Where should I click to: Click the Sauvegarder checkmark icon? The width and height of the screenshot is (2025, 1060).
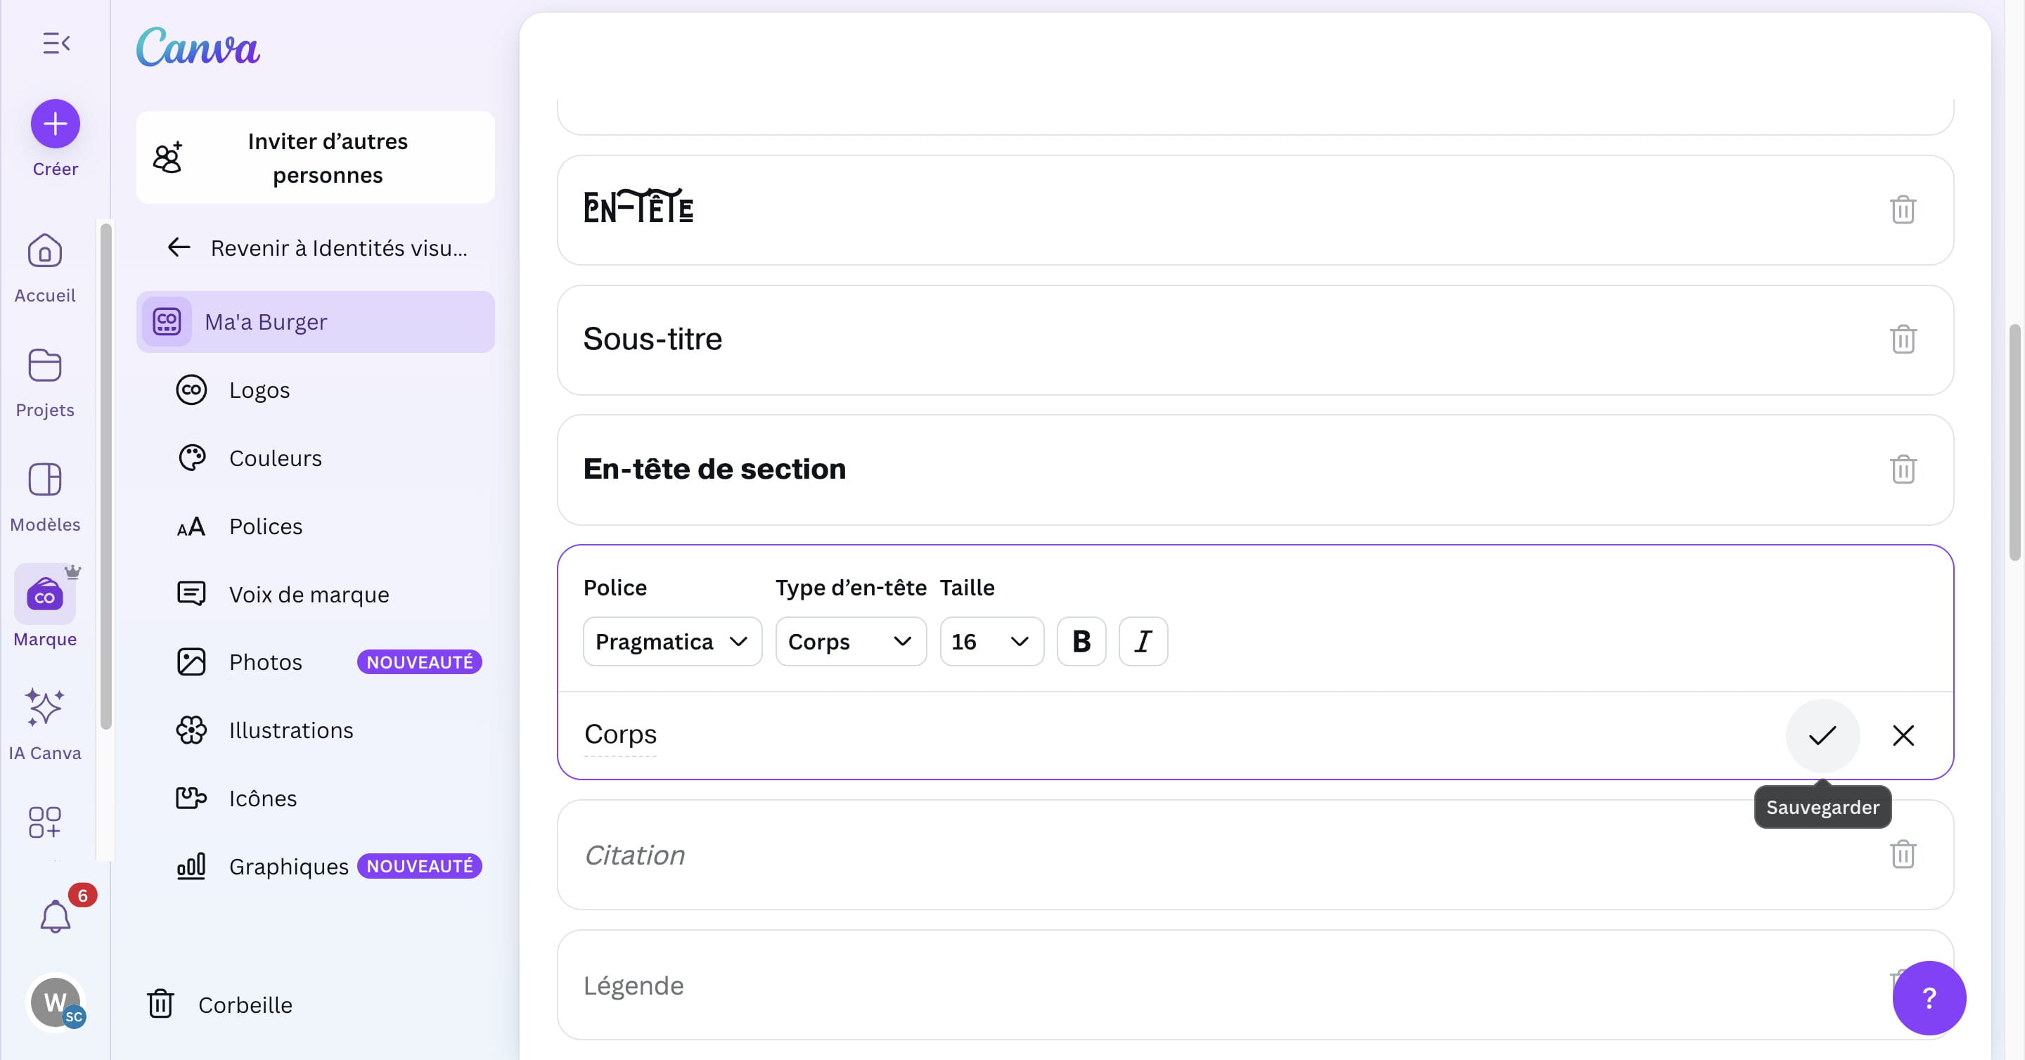1822,735
